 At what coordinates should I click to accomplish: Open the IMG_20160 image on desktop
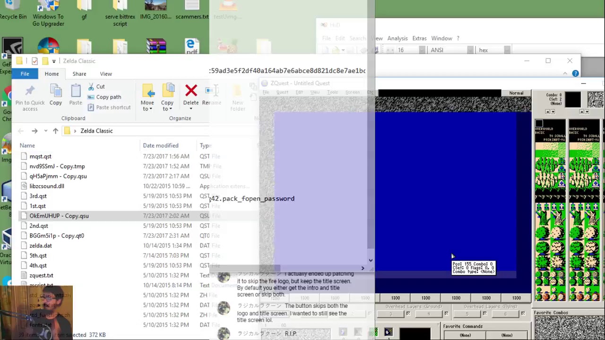[x=156, y=10]
